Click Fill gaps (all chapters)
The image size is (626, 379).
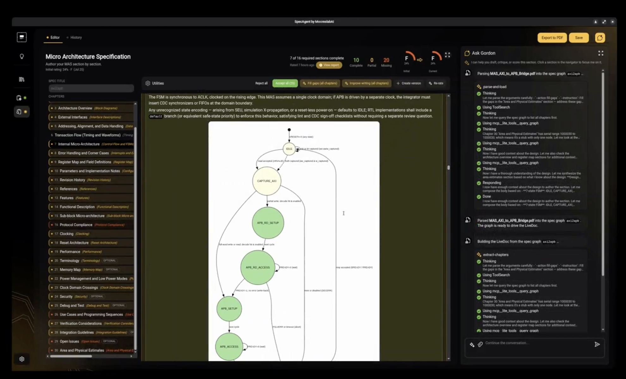tap(320, 83)
